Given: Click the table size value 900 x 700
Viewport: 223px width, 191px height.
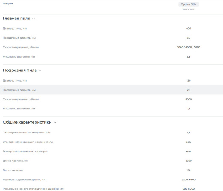Looking at the screenshot, I should pos(189,189).
